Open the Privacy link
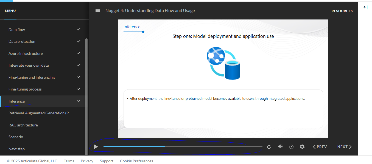This screenshot has width=372, height=164. [x=87, y=161]
